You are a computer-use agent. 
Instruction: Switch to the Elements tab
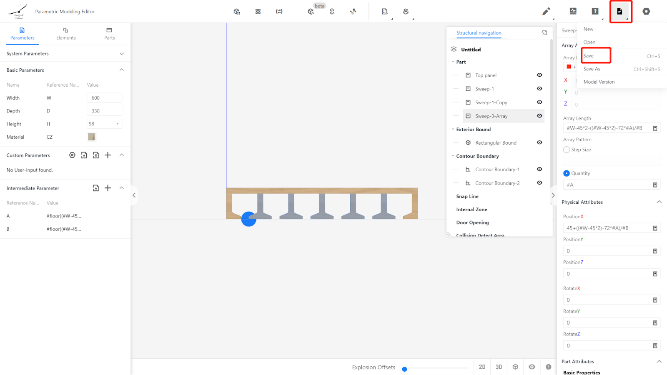66,34
